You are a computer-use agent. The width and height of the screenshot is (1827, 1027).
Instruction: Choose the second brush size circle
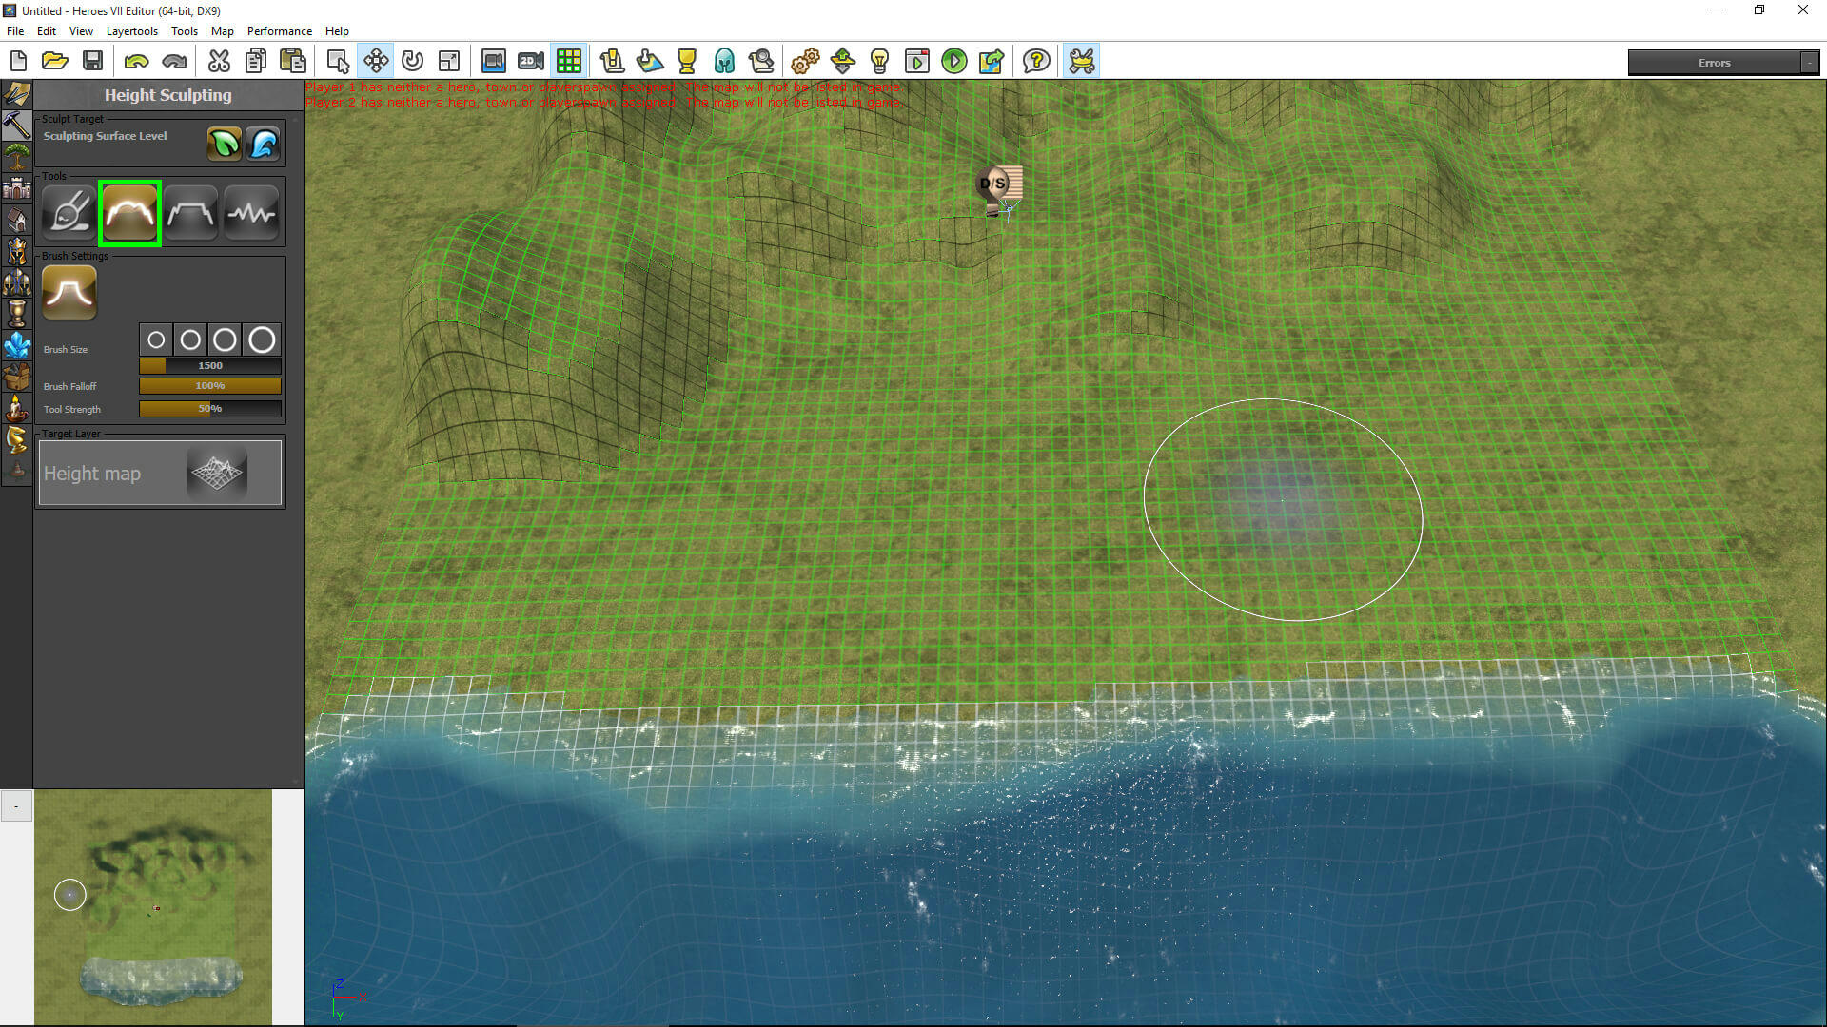[x=190, y=339]
